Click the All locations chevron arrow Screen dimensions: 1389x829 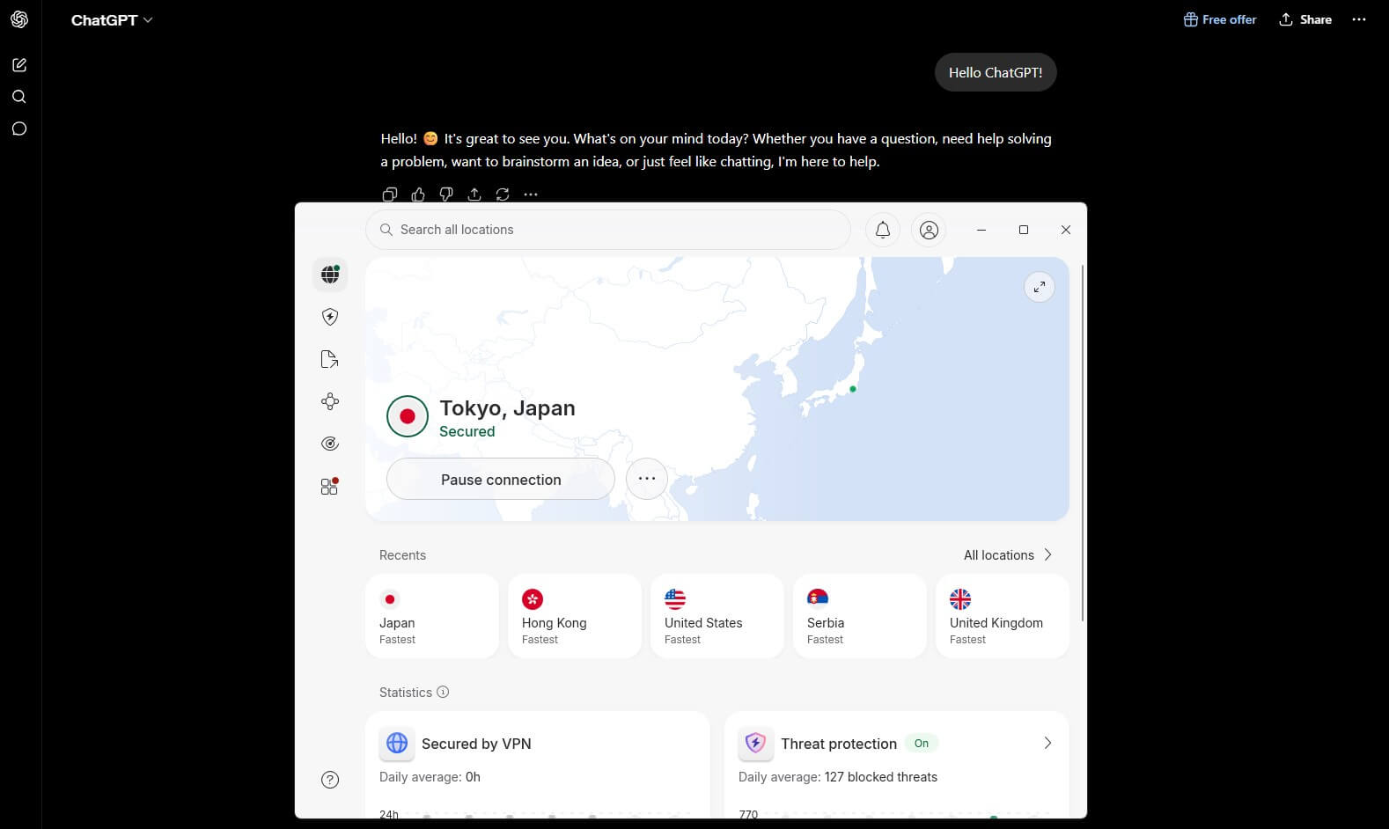pyautogui.click(x=1047, y=555)
